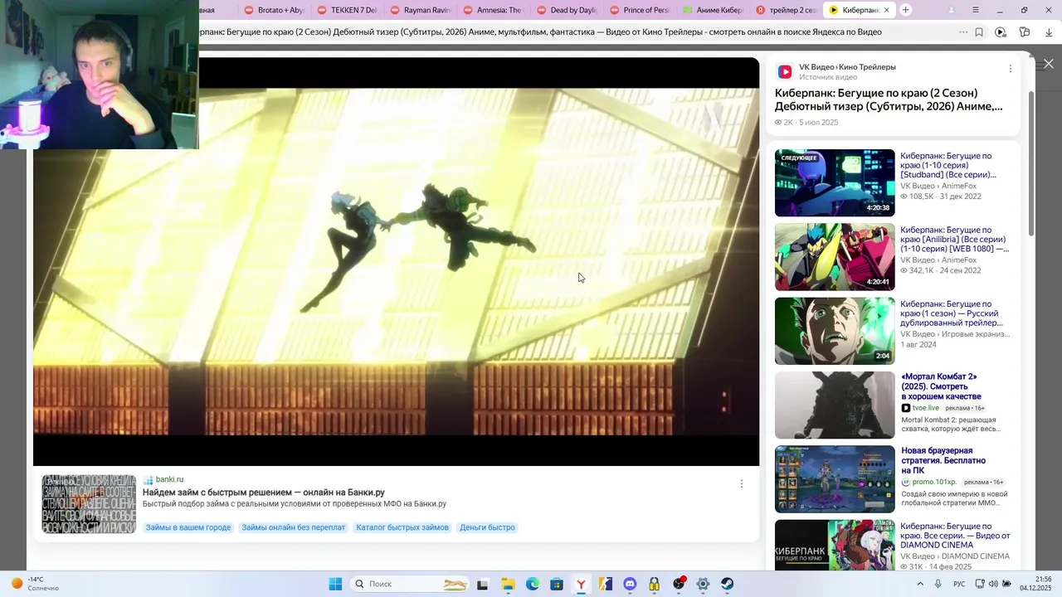Open Settings gear in the taskbar

[703, 584]
